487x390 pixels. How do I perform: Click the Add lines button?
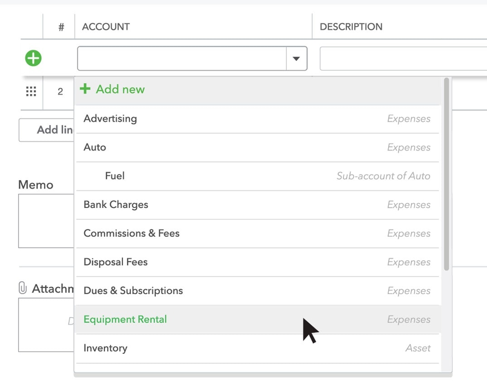[x=46, y=130]
